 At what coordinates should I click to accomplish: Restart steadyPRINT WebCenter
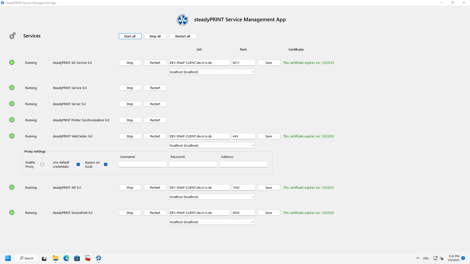tap(155, 136)
